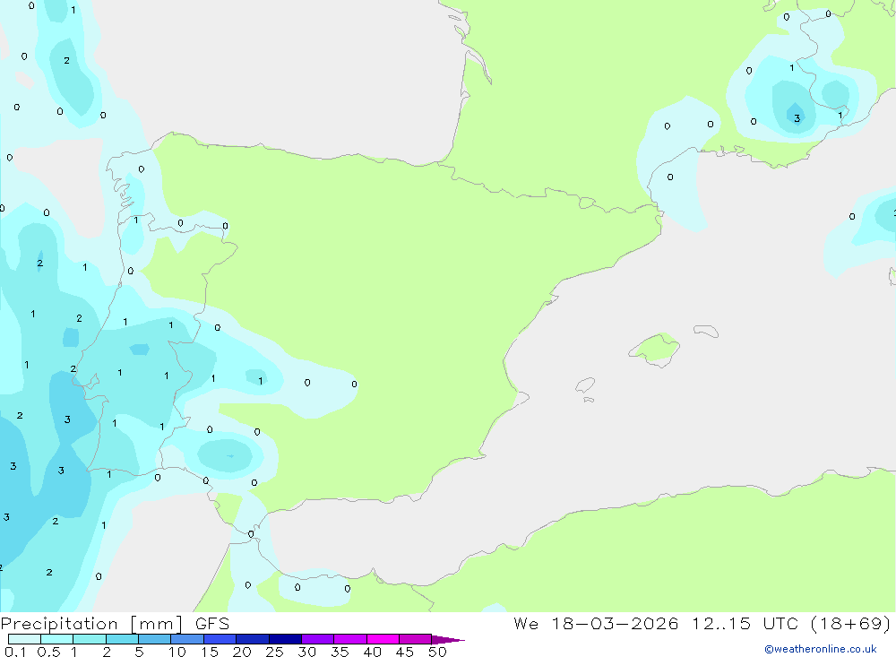Click the legend label 25

coord(274,652)
